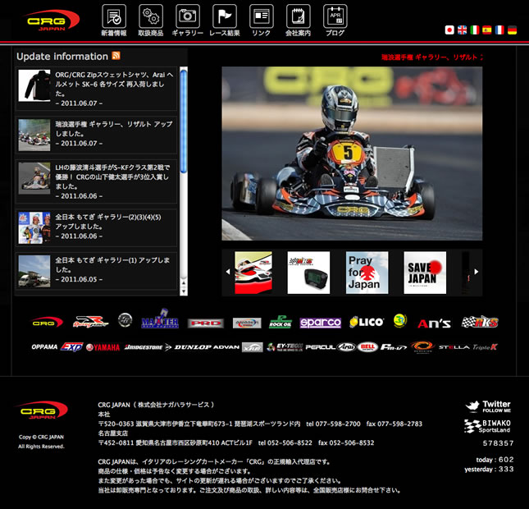The width and height of the screenshot is (529, 509).
Task: Select the Pray for Japan carousel thumbnail
Action: tap(367, 273)
